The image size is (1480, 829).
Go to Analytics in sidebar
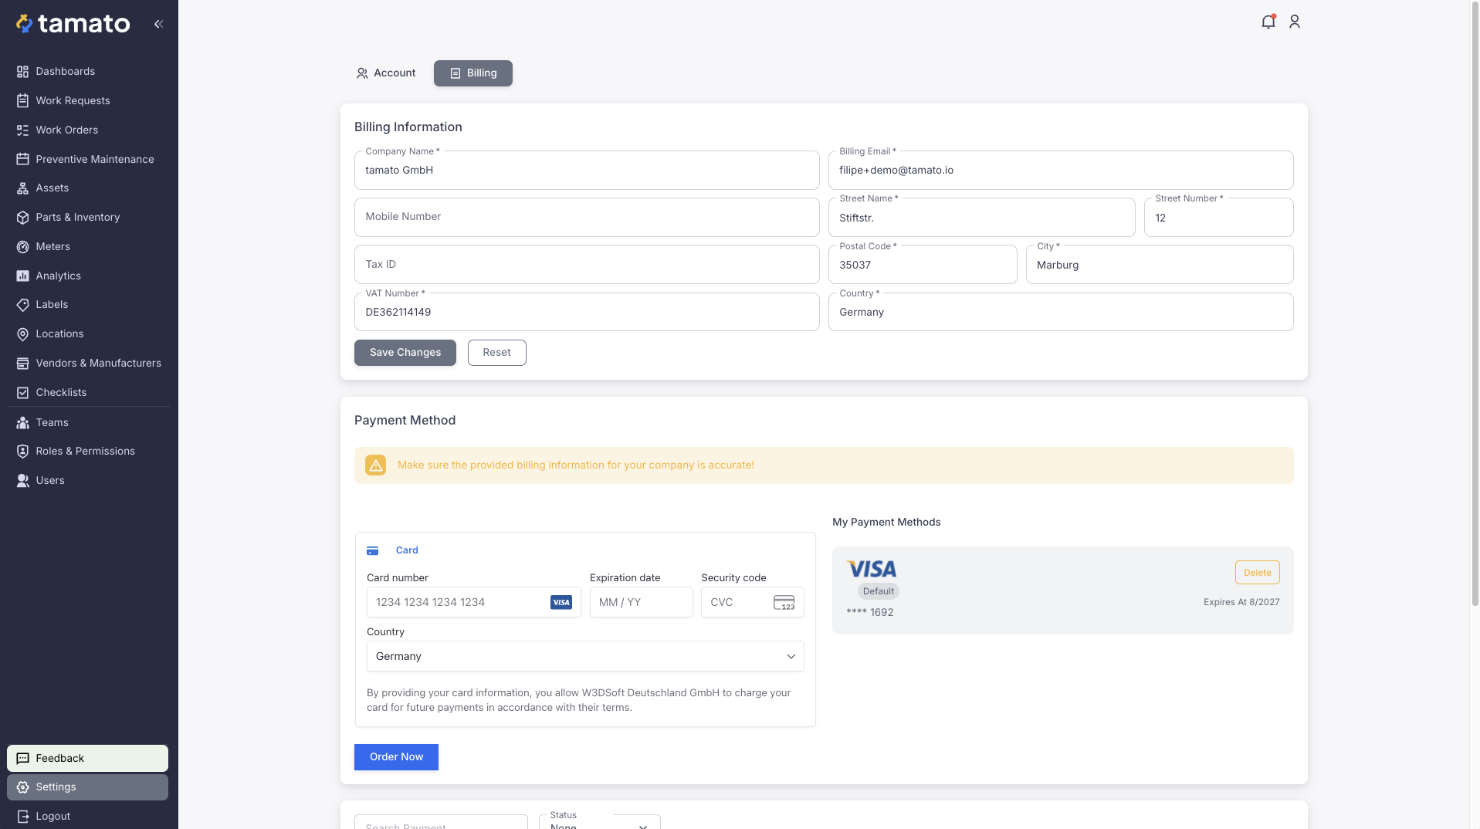point(58,276)
